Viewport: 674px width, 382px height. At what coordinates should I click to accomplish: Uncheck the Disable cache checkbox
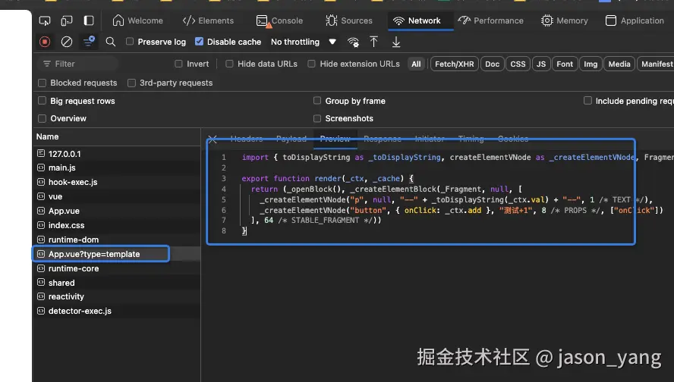click(199, 42)
